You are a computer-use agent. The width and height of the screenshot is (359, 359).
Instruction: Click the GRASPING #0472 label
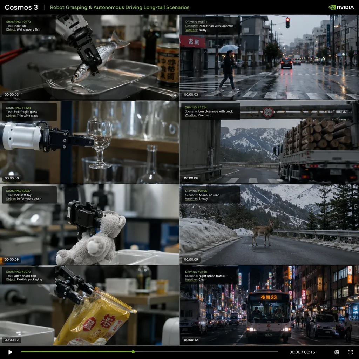pyautogui.click(x=18, y=22)
